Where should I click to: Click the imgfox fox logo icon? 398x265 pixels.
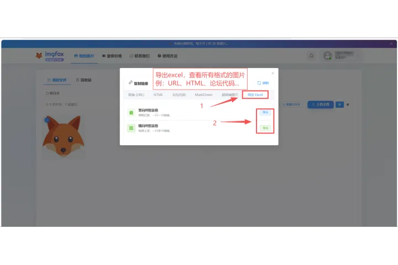(39, 55)
